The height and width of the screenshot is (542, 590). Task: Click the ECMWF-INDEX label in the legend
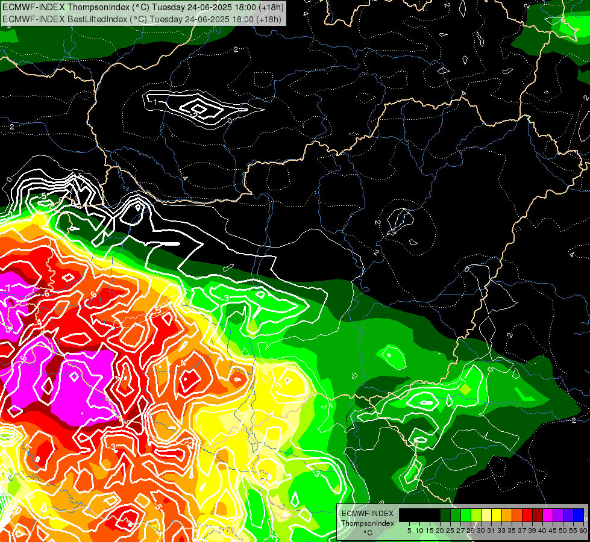click(367, 514)
